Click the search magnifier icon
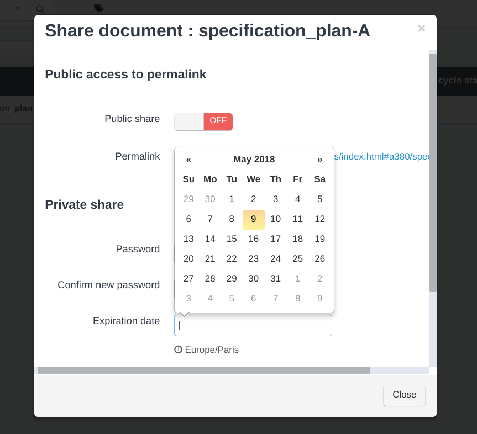 (40, 9)
